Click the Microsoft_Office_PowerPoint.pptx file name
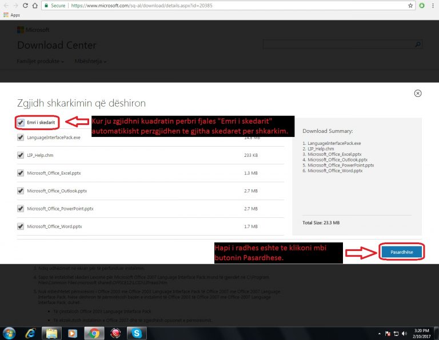The image size is (439, 340). point(60,209)
